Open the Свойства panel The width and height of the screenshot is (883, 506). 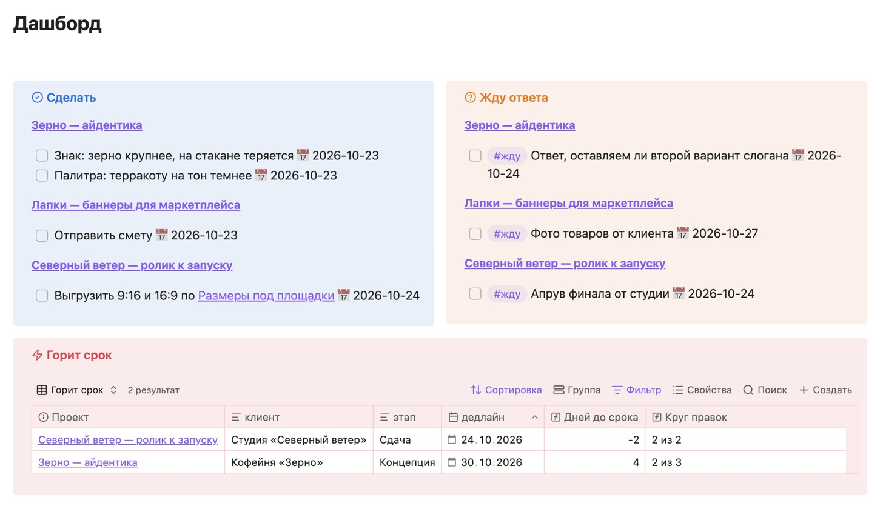click(x=702, y=390)
